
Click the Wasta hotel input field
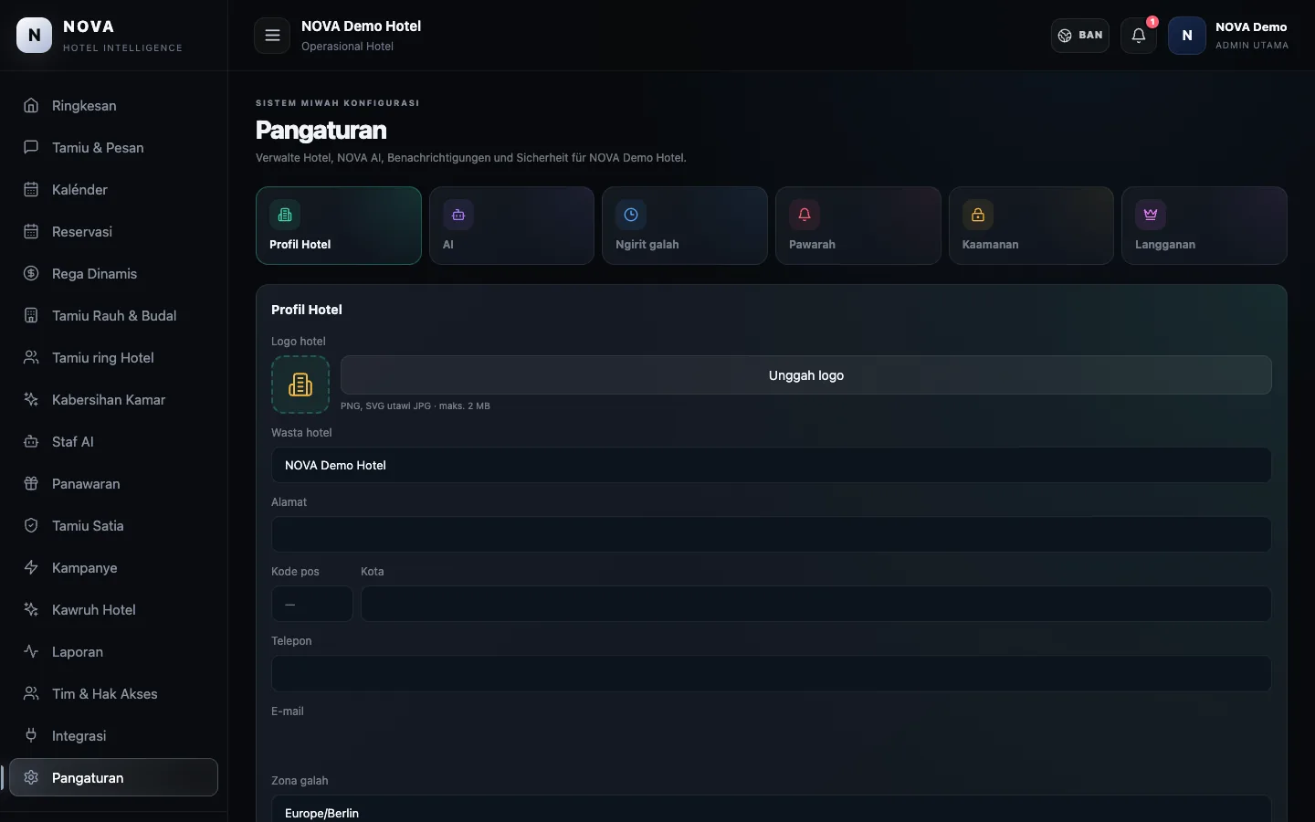point(772,465)
